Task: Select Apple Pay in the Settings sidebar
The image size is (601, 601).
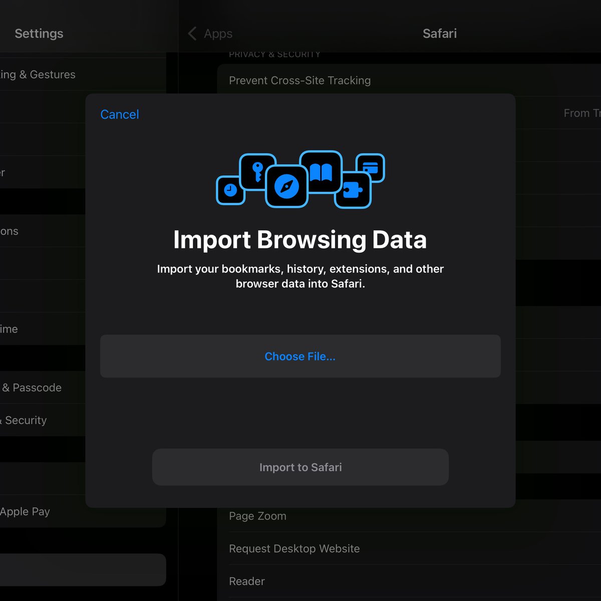Action: (x=26, y=511)
